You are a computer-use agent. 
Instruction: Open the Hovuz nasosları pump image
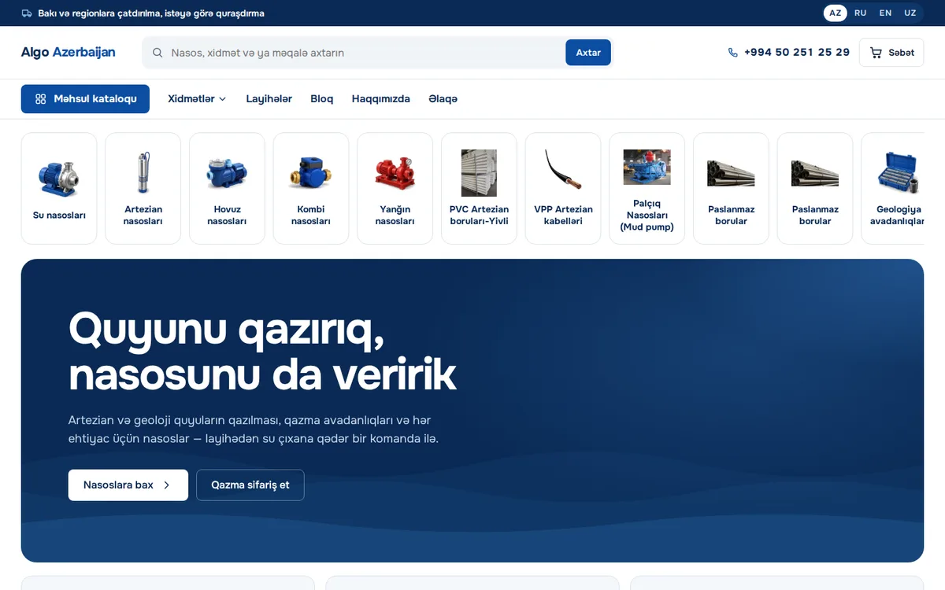pyautogui.click(x=227, y=172)
